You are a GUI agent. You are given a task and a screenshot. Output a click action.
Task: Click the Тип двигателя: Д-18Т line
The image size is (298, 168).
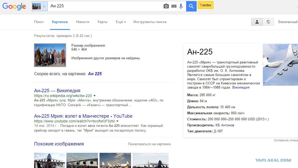point(205,131)
